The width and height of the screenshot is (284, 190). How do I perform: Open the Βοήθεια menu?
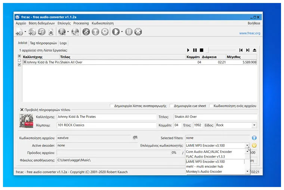coord(254,23)
